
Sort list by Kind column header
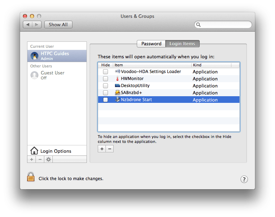211,65
